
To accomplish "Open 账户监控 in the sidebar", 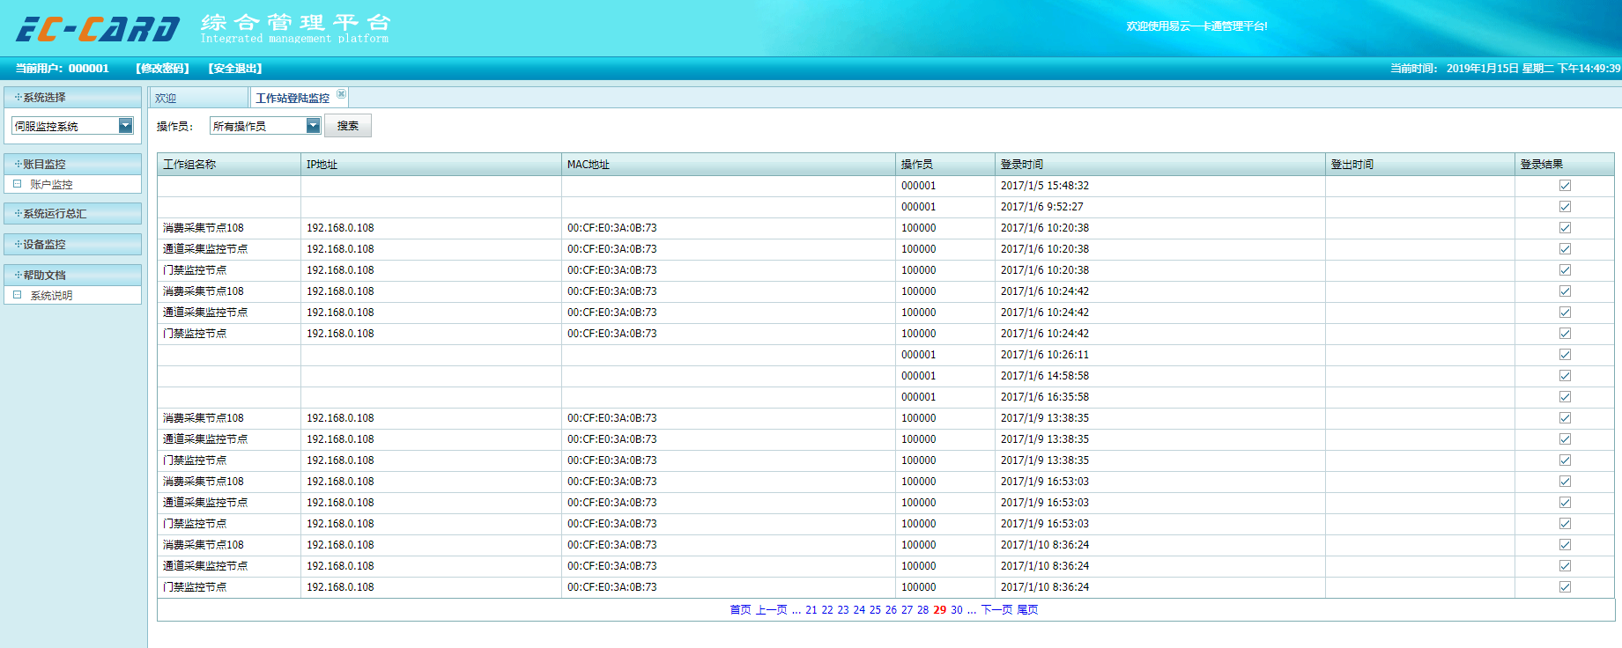I will (51, 185).
